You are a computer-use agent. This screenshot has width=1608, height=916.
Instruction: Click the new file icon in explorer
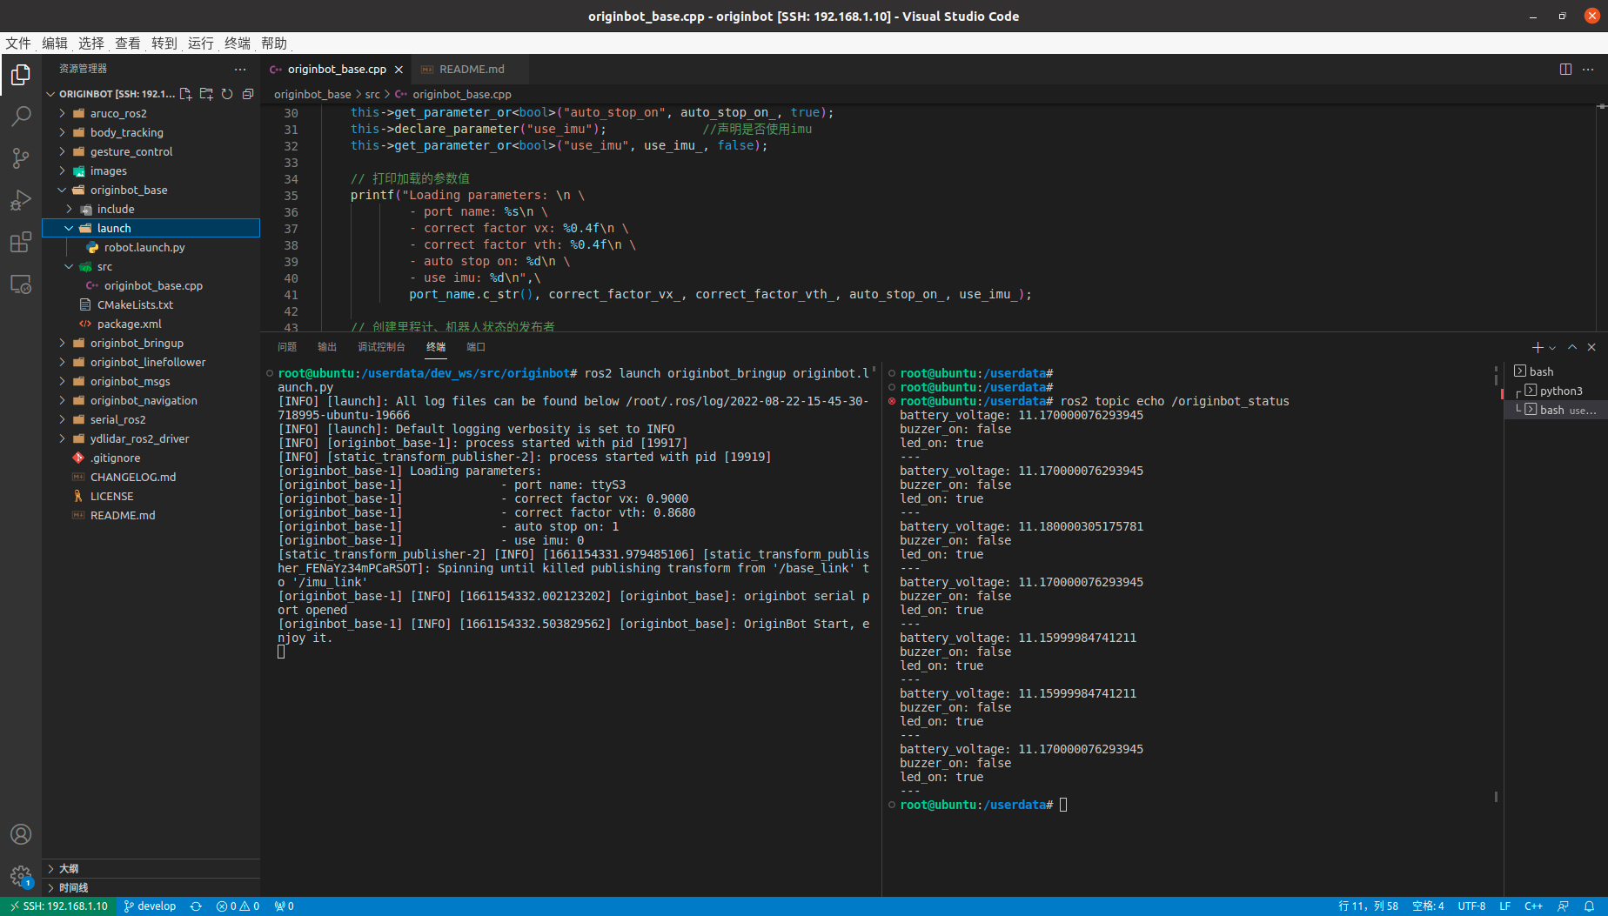[185, 94]
